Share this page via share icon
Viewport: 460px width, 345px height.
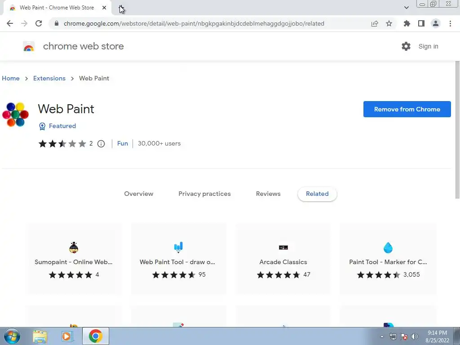[375, 23]
